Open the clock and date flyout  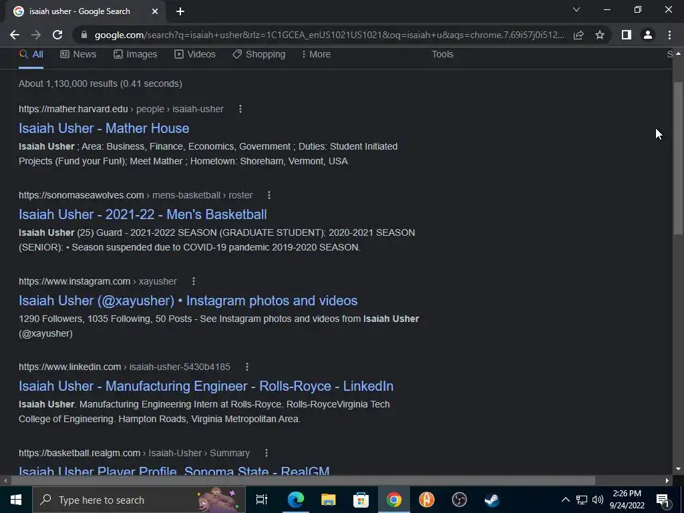[x=627, y=500]
